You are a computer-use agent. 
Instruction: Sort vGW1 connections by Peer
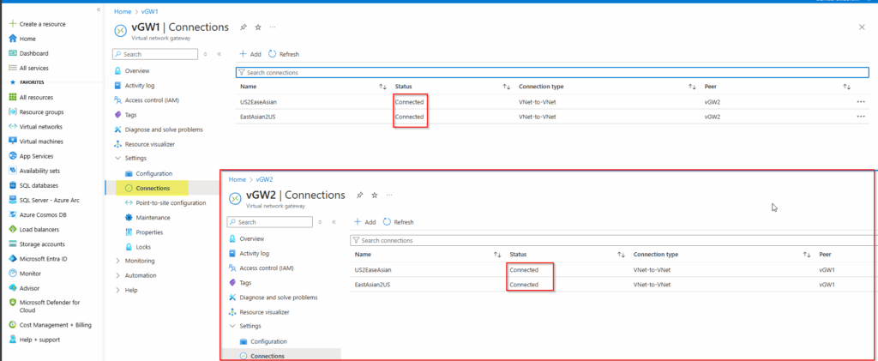click(846, 87)
